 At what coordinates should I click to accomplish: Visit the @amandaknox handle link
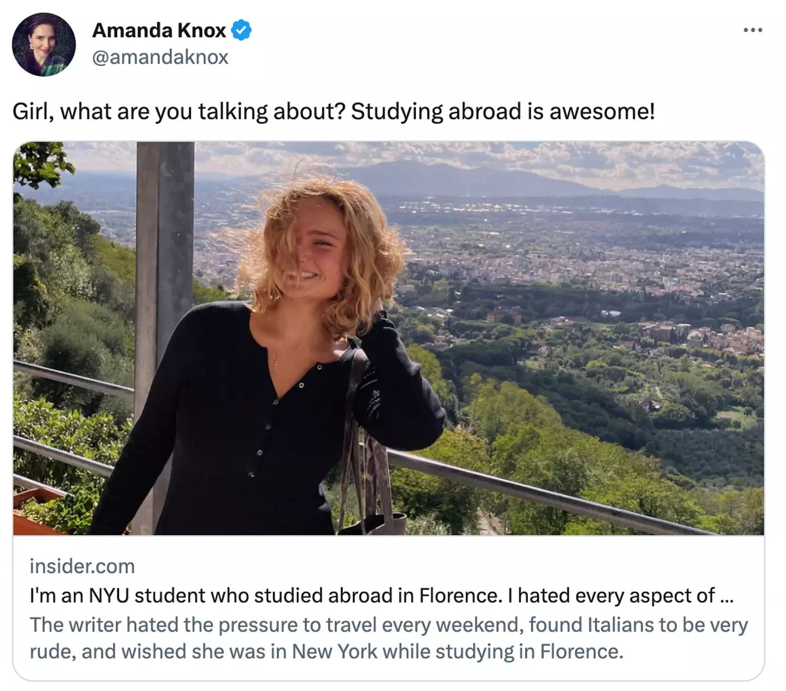[160, 57]
